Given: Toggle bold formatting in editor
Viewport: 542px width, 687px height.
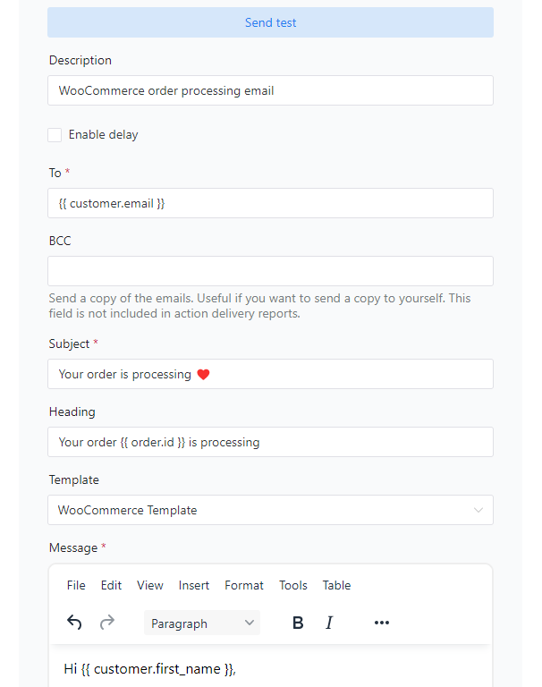Looking at the screenshot, I should (x=298, y=623).
